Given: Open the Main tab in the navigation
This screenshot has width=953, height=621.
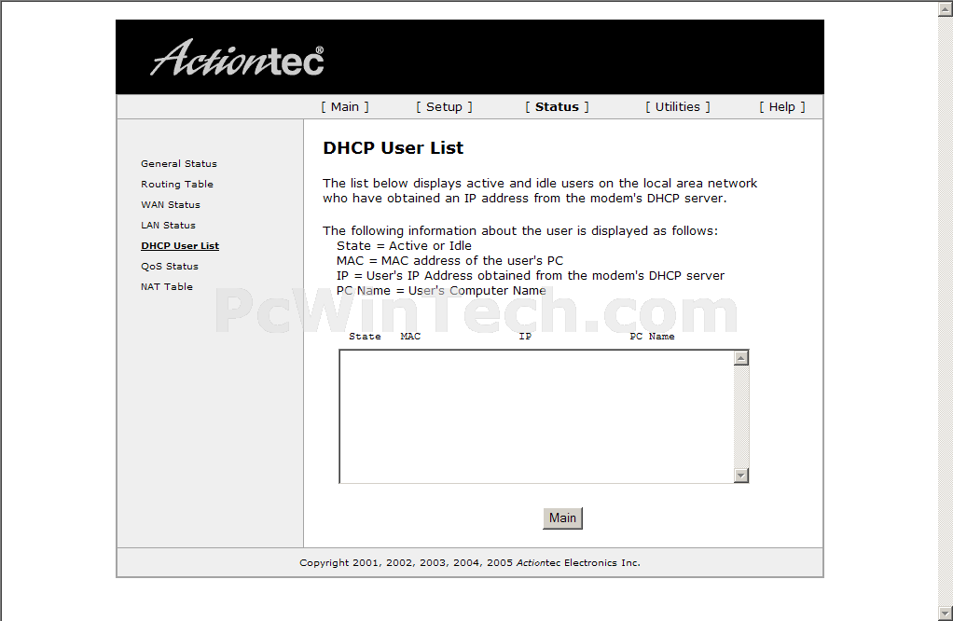Looking at the screenshot, I should [345, 107].
